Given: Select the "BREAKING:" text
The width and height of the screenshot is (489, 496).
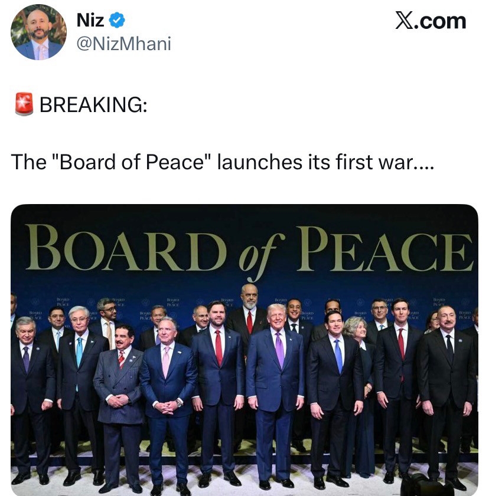Looking at the screenshot, I should pyautogui.click(x=93, y=105).
